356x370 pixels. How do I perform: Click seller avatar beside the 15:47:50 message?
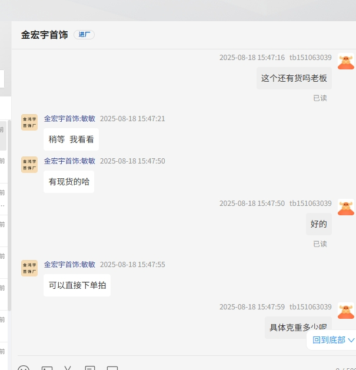click(29, 165)
